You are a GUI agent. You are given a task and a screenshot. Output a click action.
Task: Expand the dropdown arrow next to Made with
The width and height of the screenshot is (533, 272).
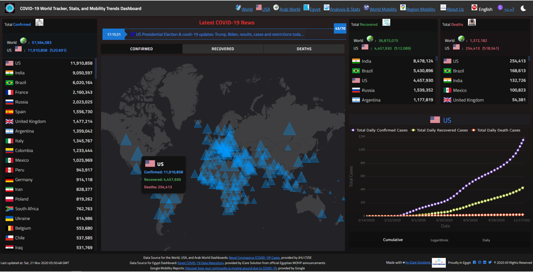pos(404,263)
